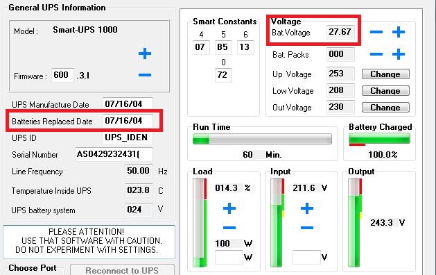Decrease Bat. Packs with the minus icon

pos(376,54)
